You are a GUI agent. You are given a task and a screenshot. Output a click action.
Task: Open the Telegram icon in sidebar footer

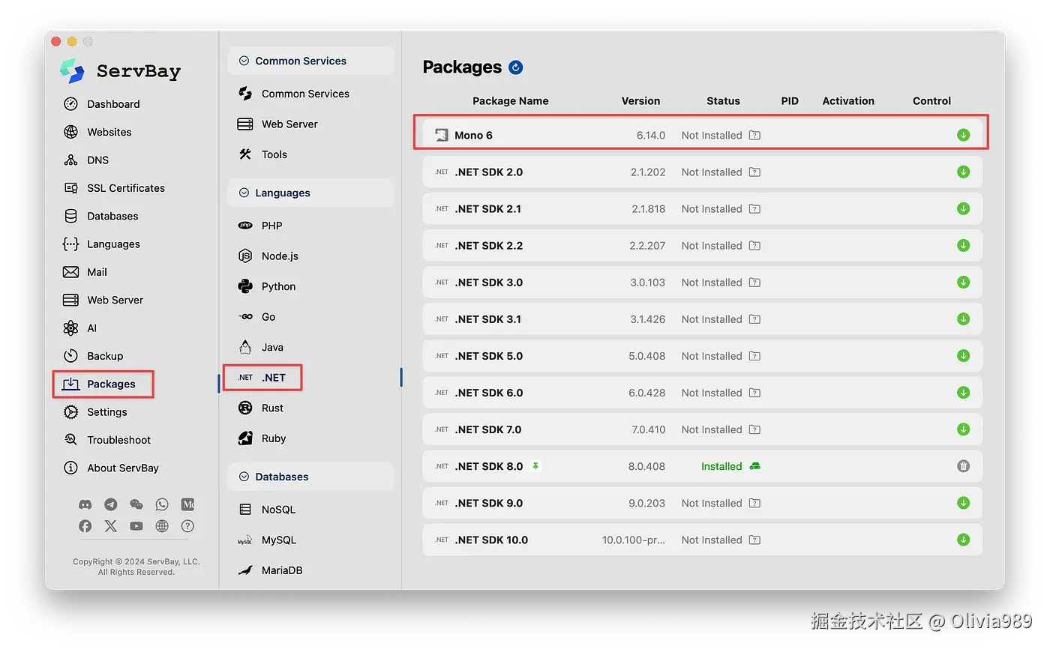(111, 504)
